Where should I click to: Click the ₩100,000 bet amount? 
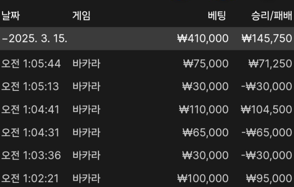[x=203, y=178]
